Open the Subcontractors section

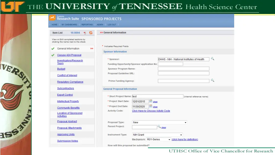pos(66,88)
